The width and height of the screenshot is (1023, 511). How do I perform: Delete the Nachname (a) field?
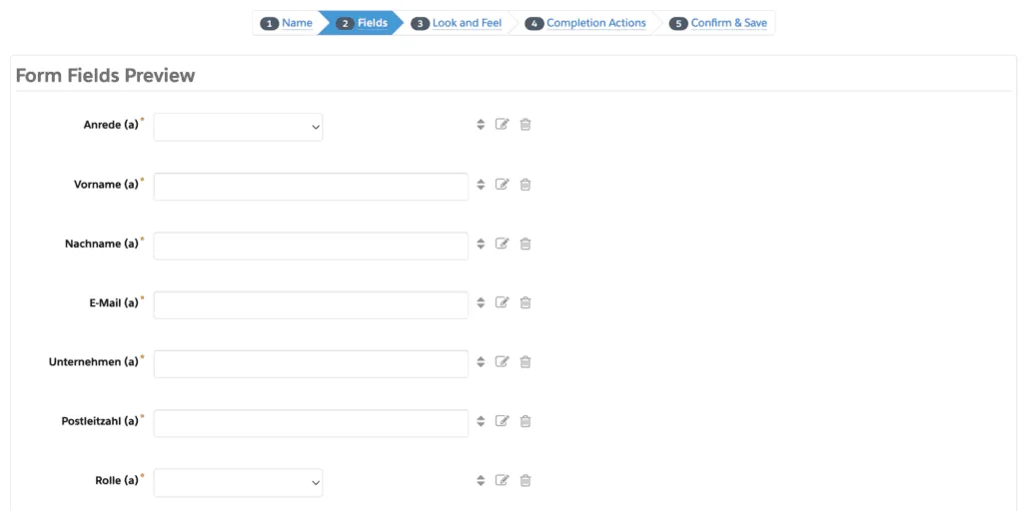coord(525,244)
